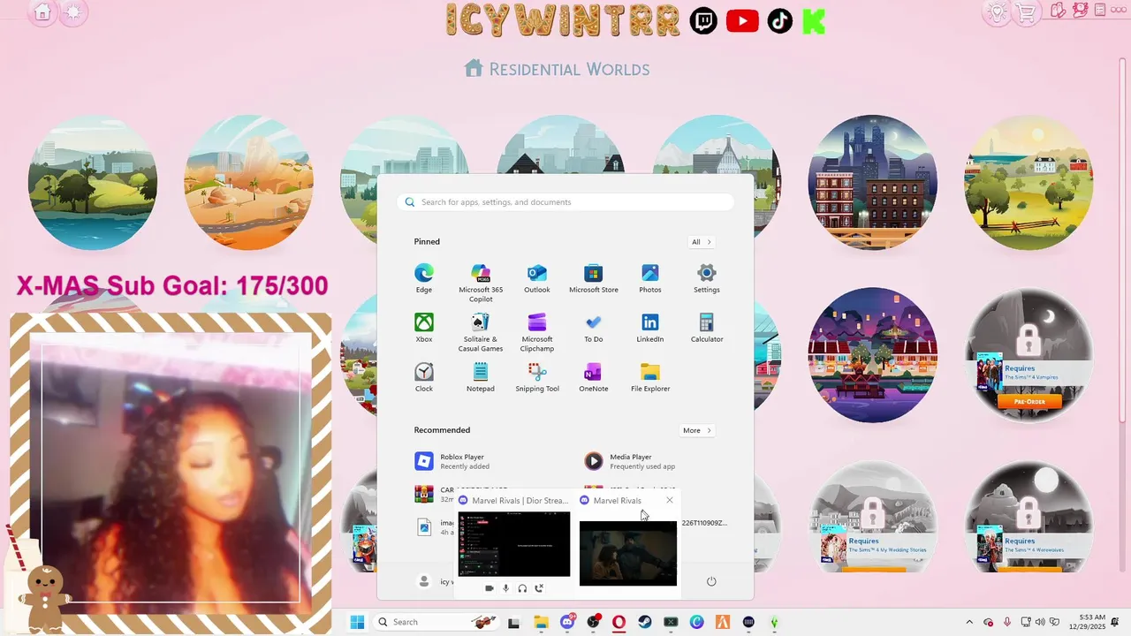Viewport: 1131px width, 636px height.
Task: Open Task View on the taskbar
Action: (x=513, y=622)
